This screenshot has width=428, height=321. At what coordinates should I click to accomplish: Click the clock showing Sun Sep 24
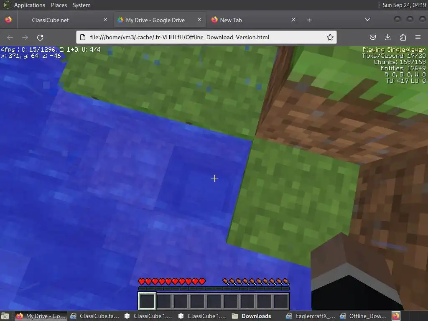coord(404,5)
